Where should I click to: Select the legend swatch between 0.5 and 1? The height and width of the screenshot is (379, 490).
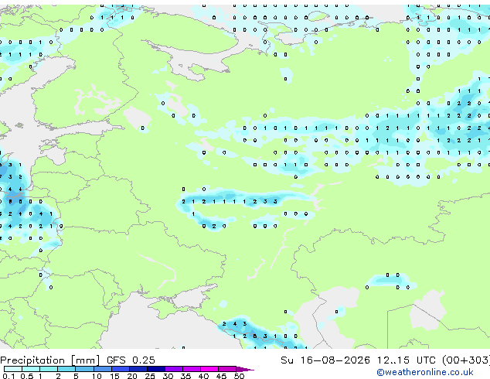(31, 369)
